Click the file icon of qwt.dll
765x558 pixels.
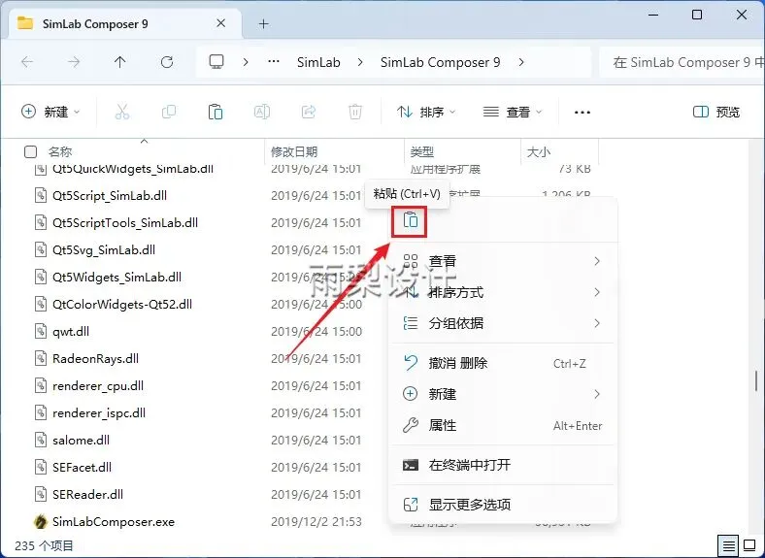(40, 331)
